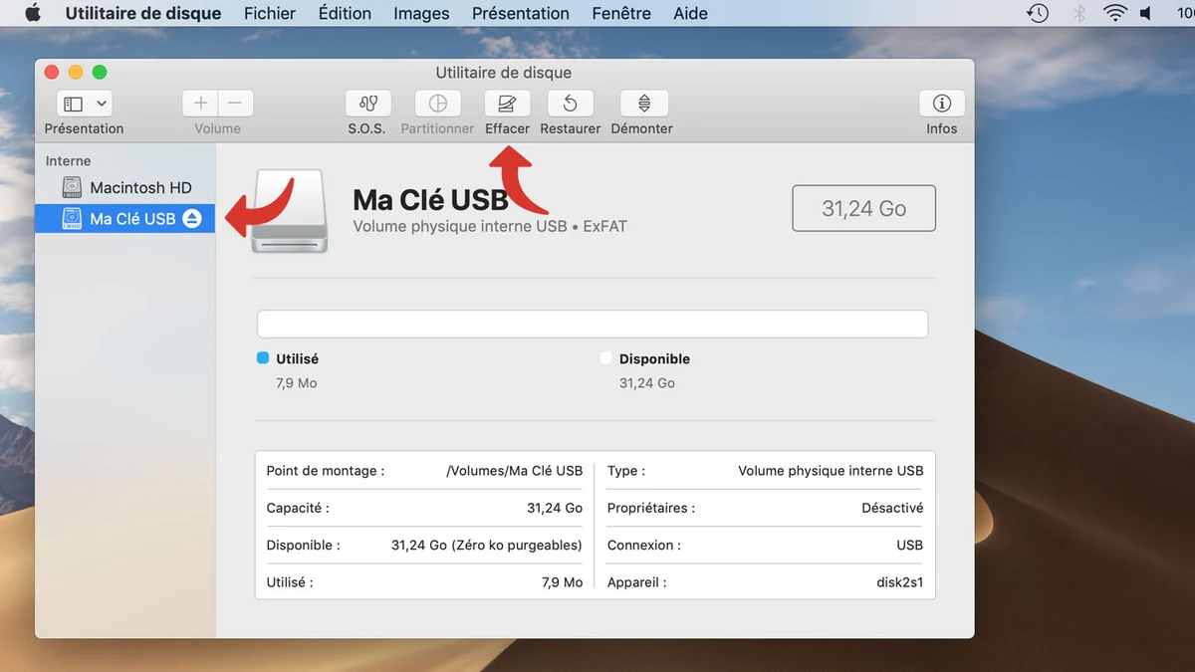
Task: Open the Édition menu
Action: coord(345,13)
